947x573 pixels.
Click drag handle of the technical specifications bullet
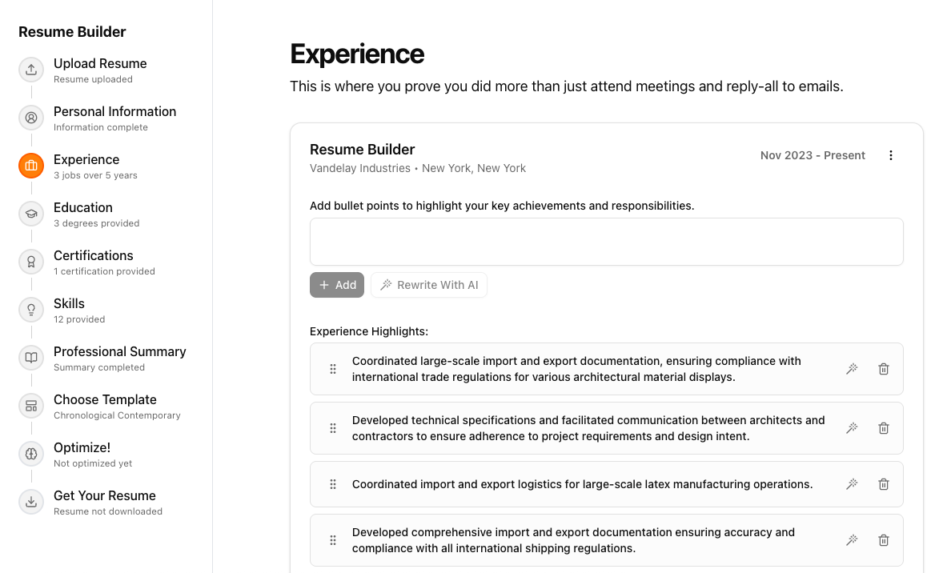pos(333,428)
